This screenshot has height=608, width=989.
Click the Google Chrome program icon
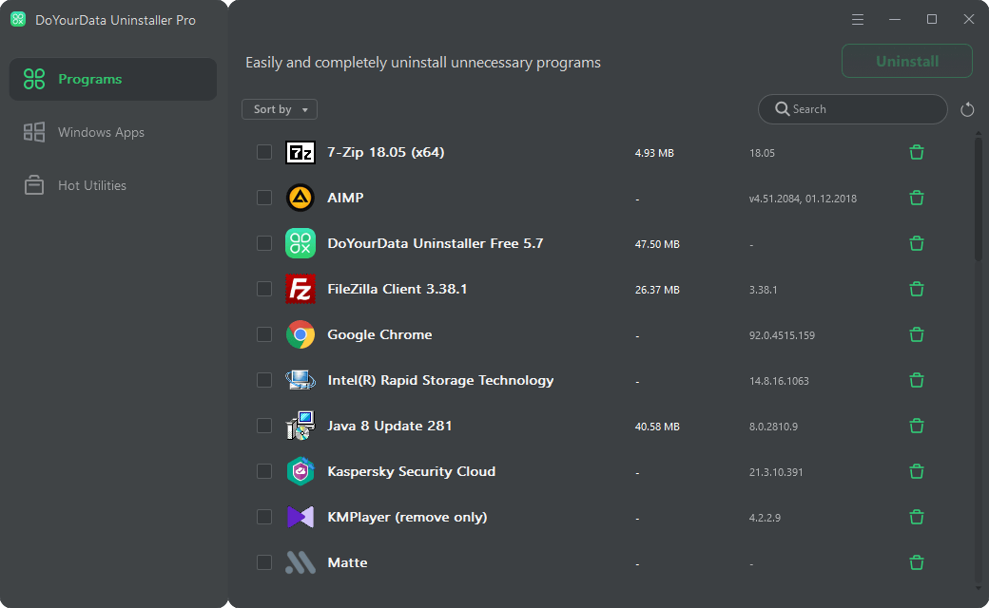(x=301, y=334)
